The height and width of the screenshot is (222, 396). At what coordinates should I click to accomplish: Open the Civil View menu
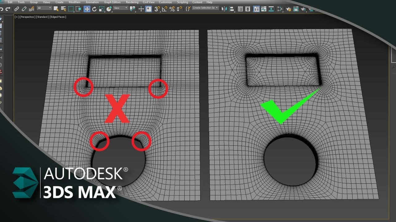(149, 2)
